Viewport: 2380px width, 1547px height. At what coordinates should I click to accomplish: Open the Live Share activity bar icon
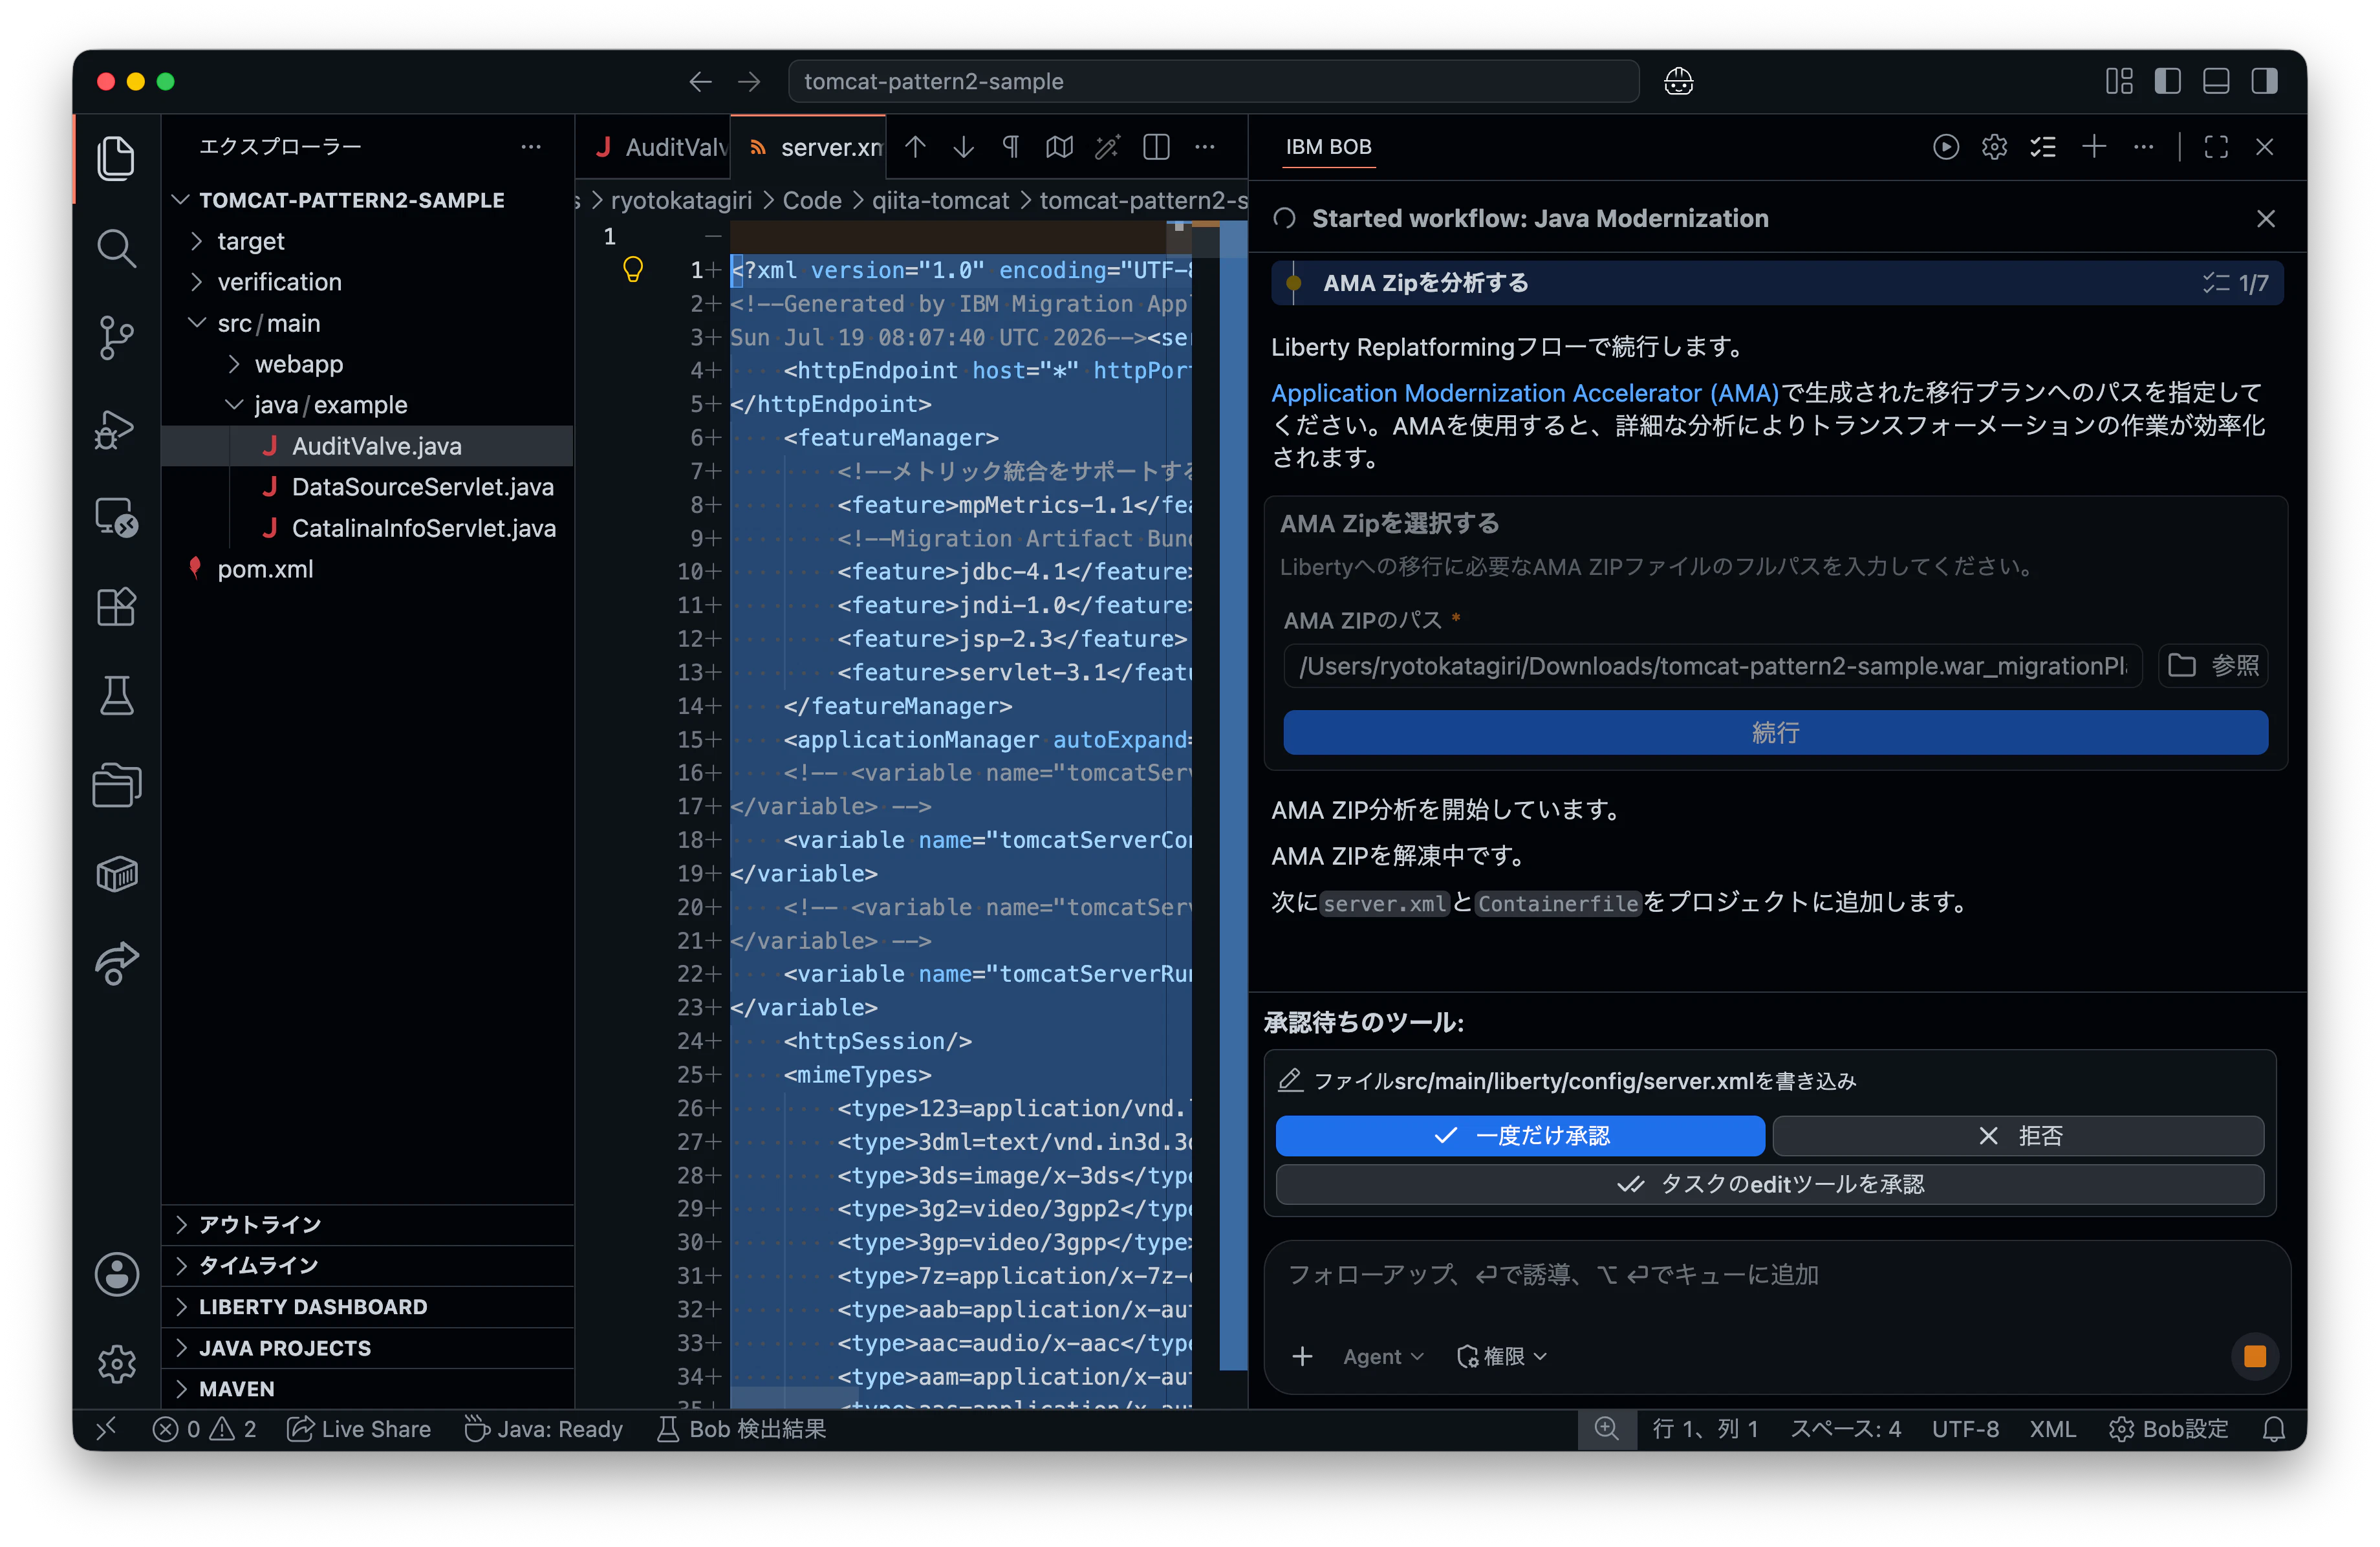pyautogui.click(x=116, y=963)
